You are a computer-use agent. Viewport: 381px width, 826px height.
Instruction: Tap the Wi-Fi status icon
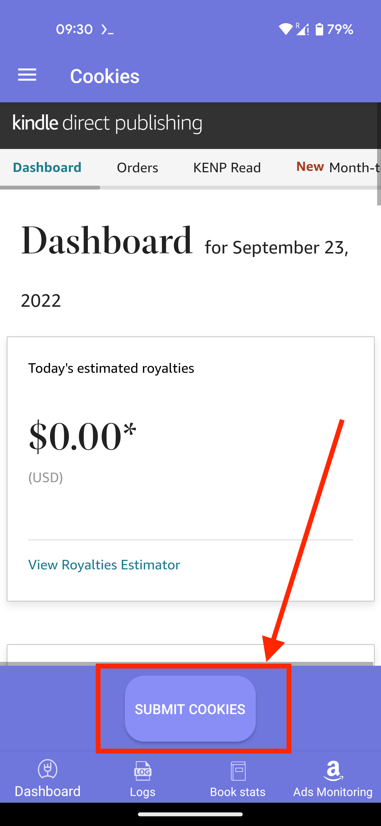pos(285,29)
